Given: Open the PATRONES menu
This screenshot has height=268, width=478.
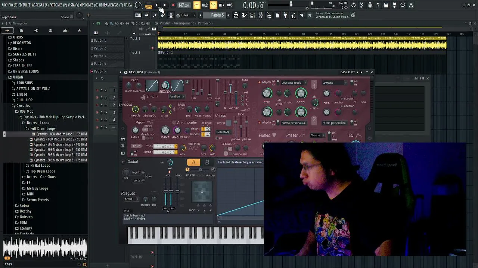Looking at the screenshot, I should tap(59, 5).
